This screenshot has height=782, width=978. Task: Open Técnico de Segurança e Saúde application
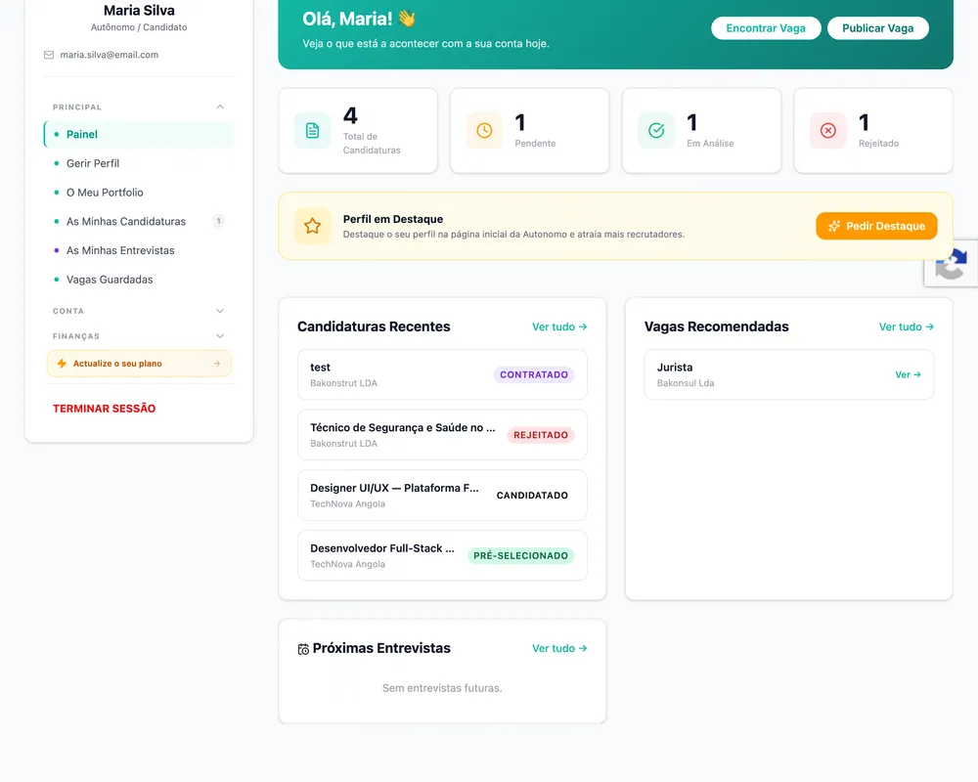coord(442,435)
